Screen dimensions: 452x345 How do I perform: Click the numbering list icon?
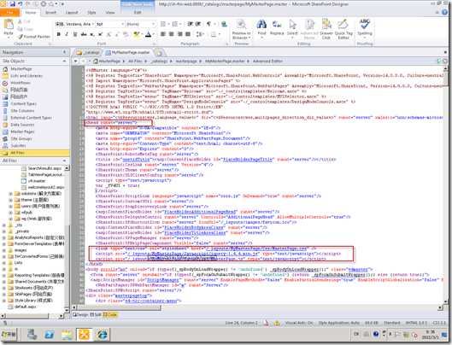point(175,24)
